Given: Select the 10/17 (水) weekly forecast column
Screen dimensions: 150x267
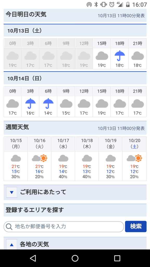Looking at the screenshot, I should pos(63,159).
